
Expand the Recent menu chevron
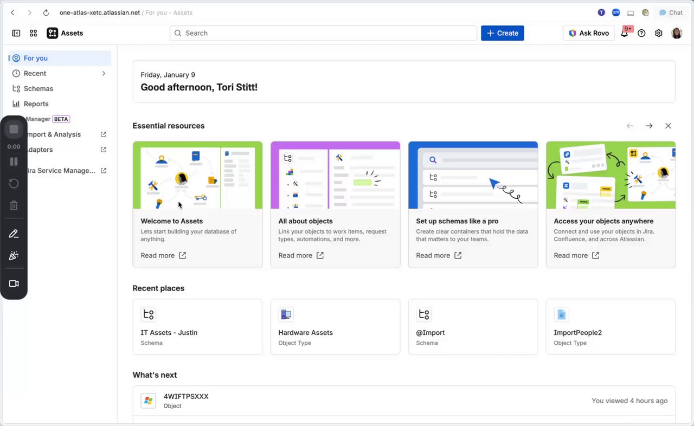click(104, 73)
